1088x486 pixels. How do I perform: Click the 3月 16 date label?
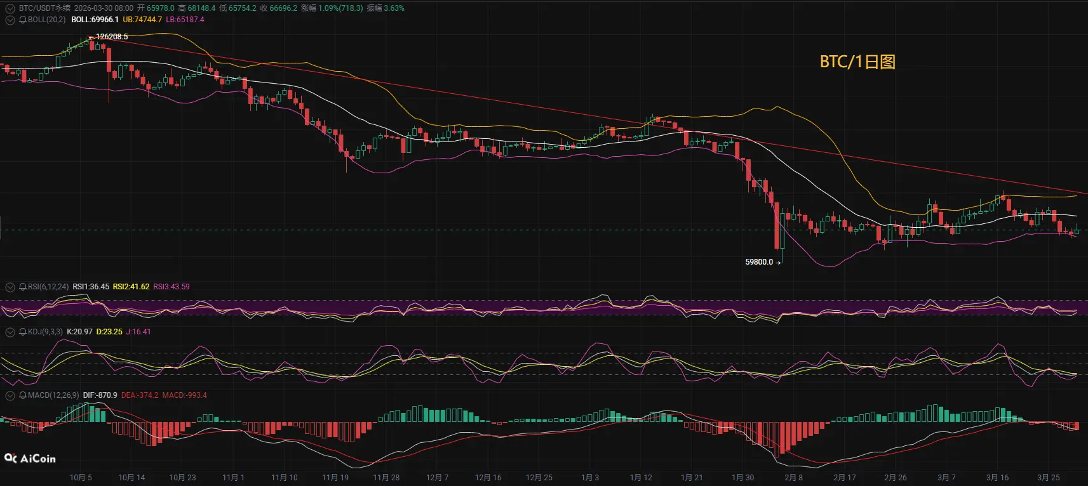pyautogui.click(x=997, y=478)
